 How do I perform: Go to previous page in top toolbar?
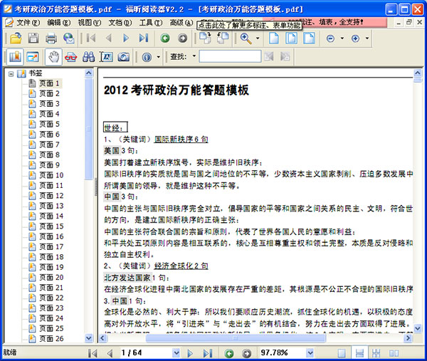point(109,38)
